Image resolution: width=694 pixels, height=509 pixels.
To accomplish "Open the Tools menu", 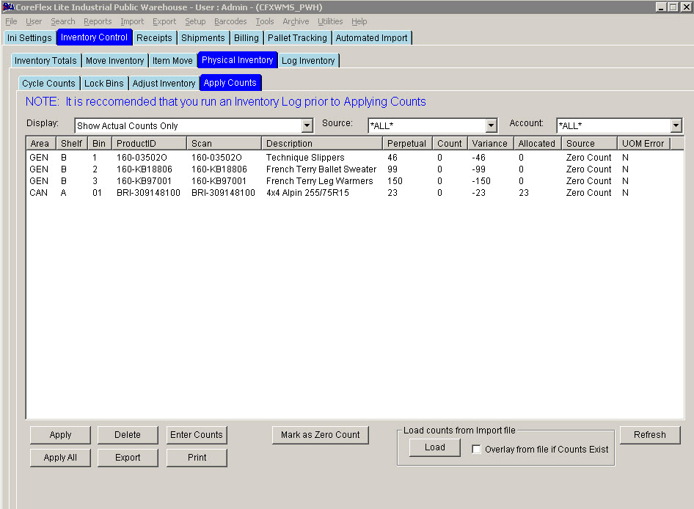I will click(265, 21).
